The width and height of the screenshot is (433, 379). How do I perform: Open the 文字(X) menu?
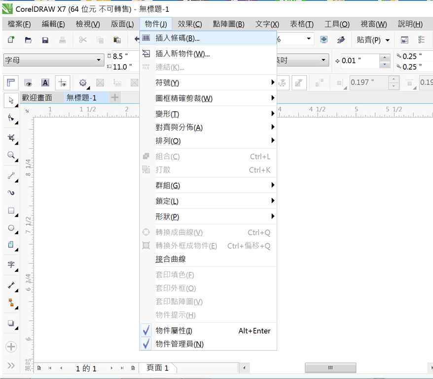click(x=267, y=24)
